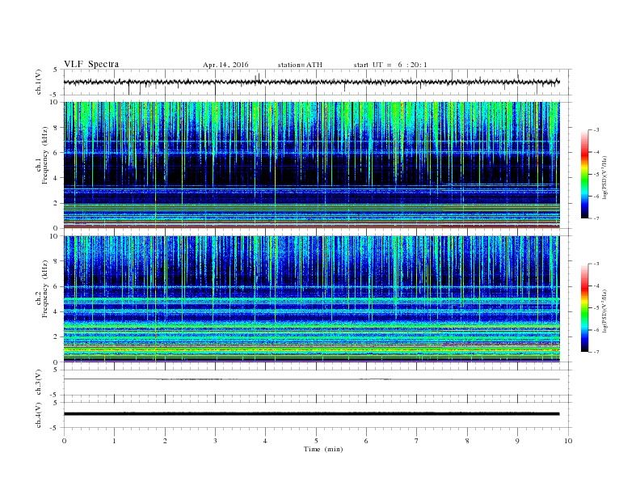
Task: Click the "station=ATH" header label
Action: [x=300, y=65]
